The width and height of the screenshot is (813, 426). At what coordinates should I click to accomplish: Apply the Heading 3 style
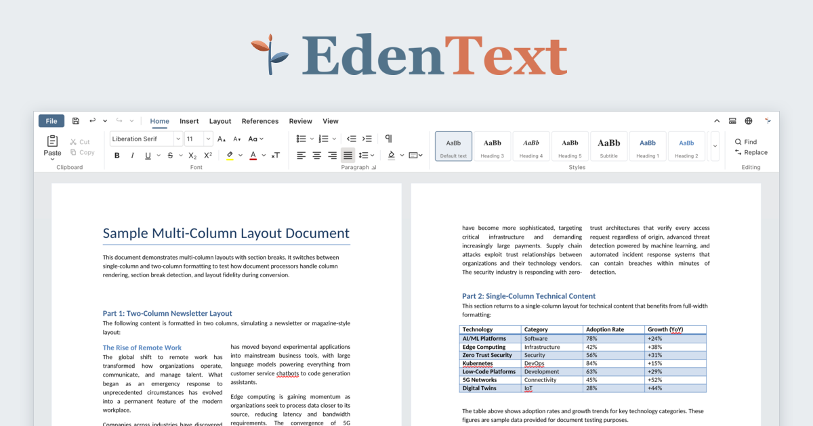tap(493, 146)
